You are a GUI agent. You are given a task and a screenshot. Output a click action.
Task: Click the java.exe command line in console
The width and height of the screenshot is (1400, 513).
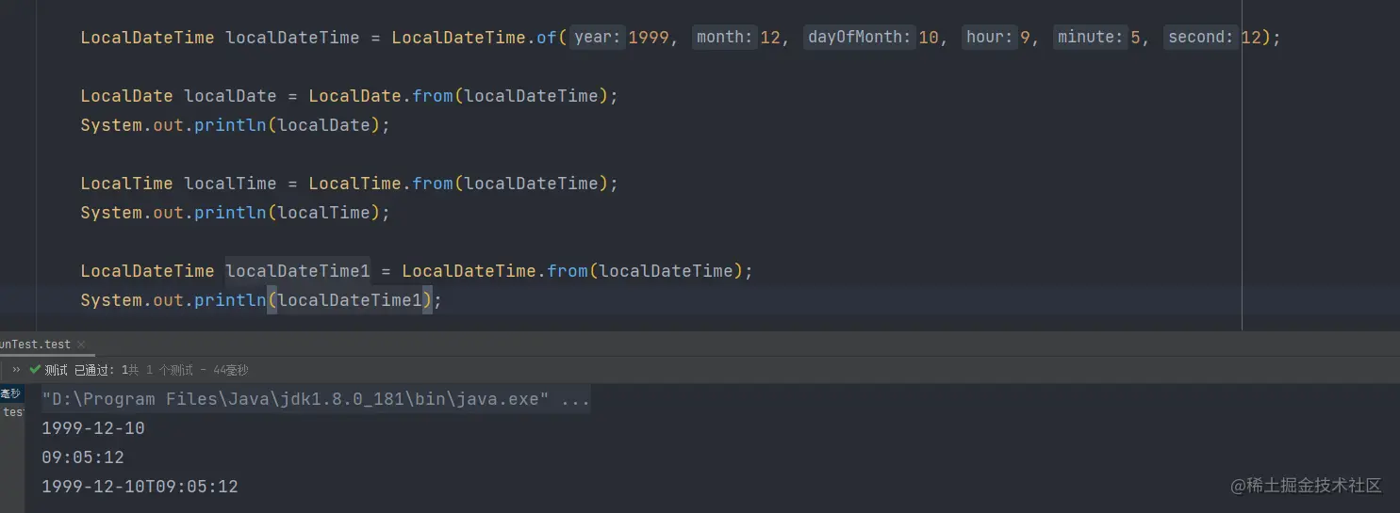point(316,399)
